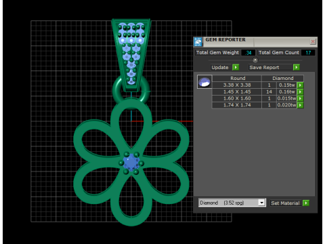Click the 0.15tw weight cell

click(286, 85)
